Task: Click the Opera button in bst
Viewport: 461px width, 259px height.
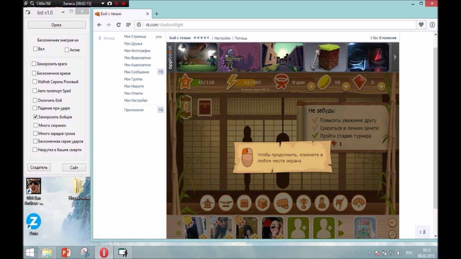Action: coord(57,25)
